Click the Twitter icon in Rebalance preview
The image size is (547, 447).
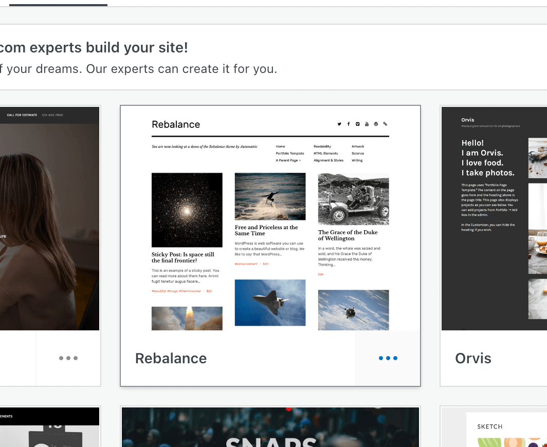[x=339, y=124]
